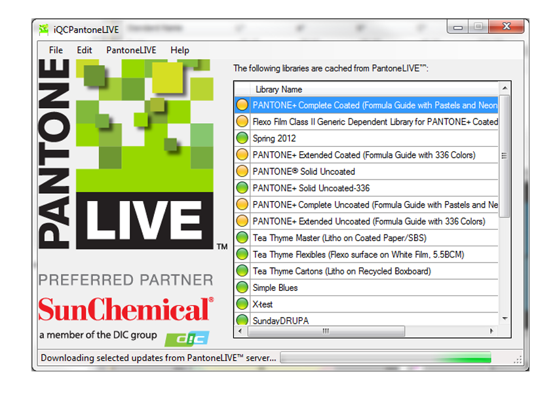The image size is (557, 393).
Task: Click green status icon beside Simple Blues
Action: 242,287
